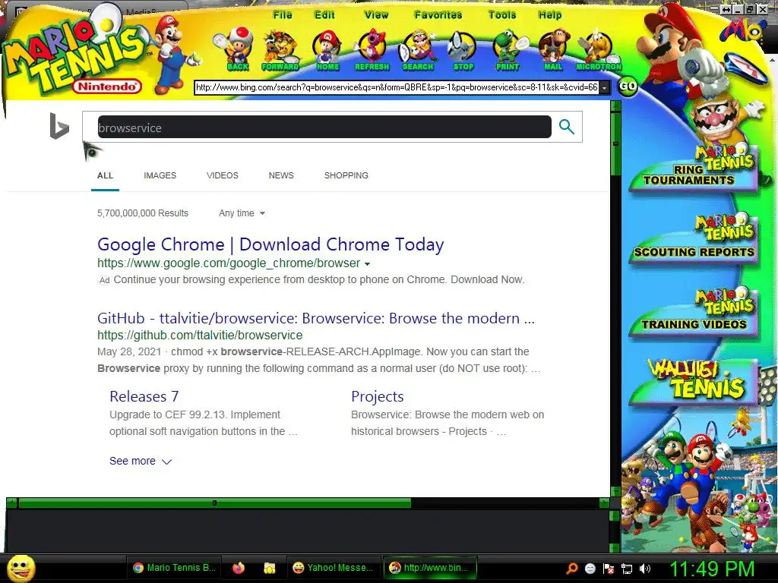
Task: Click the Bowser Forward button
Action: click(280, 49)
